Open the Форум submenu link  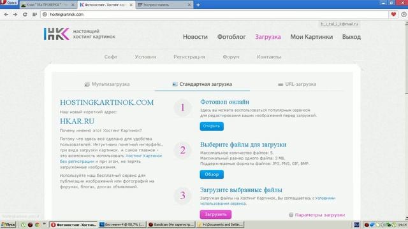[x=231, y=57]
